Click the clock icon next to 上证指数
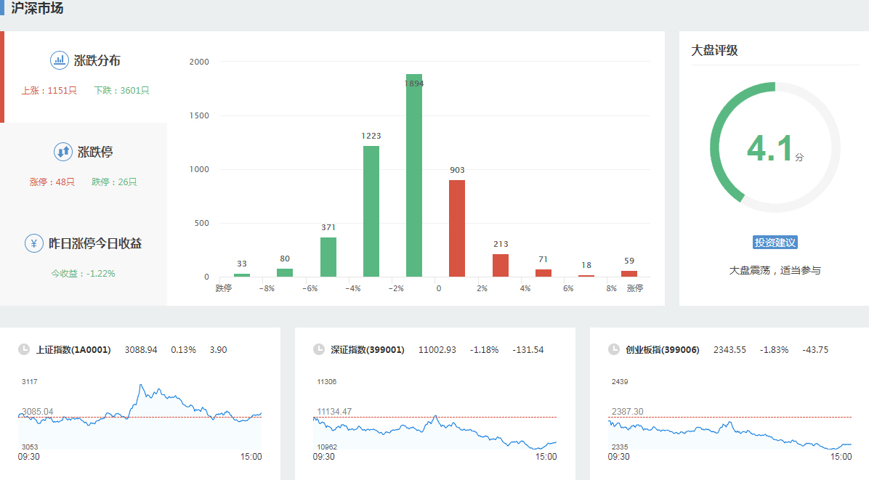Image resolution: width=869 pixels, height=480 pixels. (24, 349)
